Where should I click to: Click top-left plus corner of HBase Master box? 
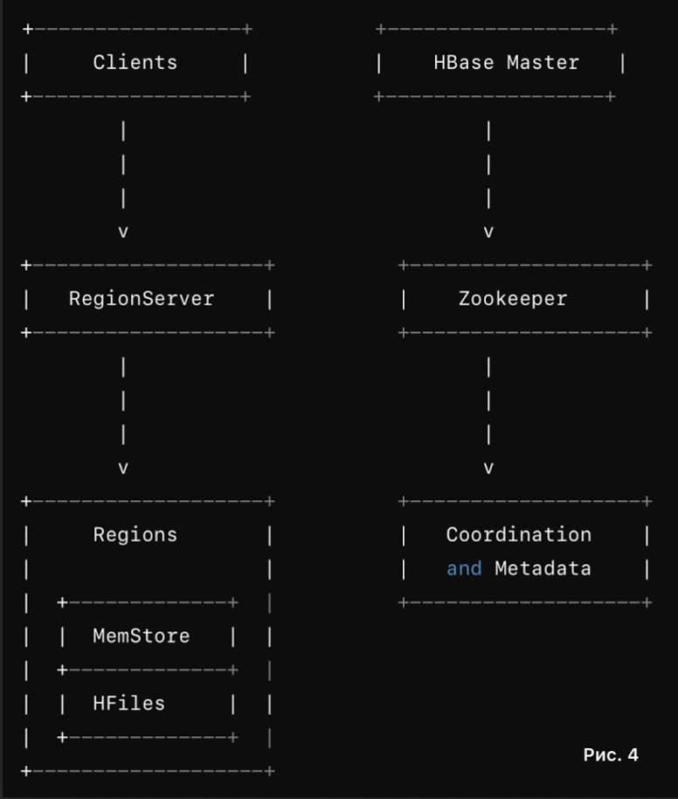tap(380, 29)
